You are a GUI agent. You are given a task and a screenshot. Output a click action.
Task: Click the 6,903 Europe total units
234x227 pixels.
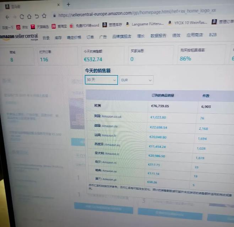[206, 107]
